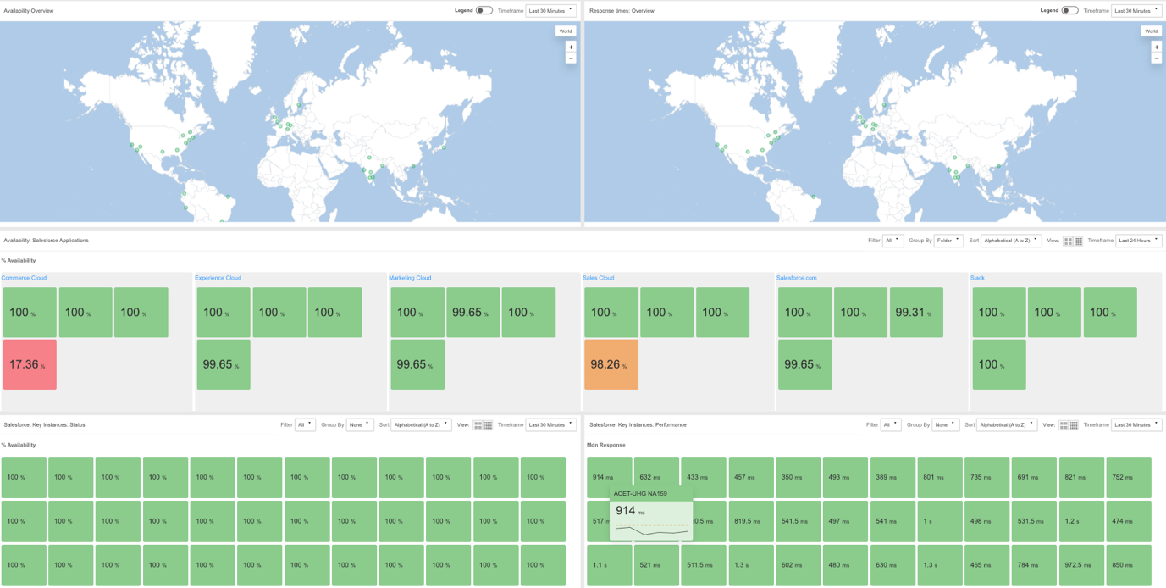This screenshot has height=588, width=1166.
Task: Open Timeframe dropdown in Key Instances Status
Action: tap(551, 424)
